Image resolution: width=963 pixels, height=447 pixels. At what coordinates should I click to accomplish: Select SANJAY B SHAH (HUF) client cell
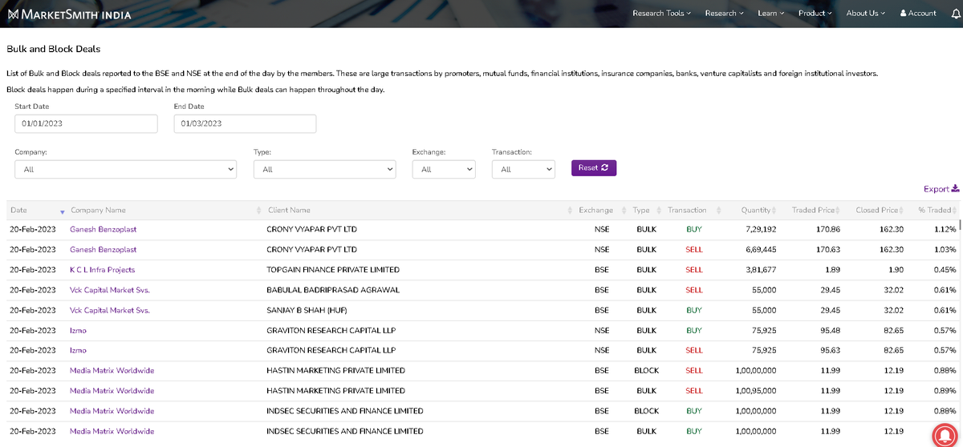pyautogui.click(x=307, y=310)
